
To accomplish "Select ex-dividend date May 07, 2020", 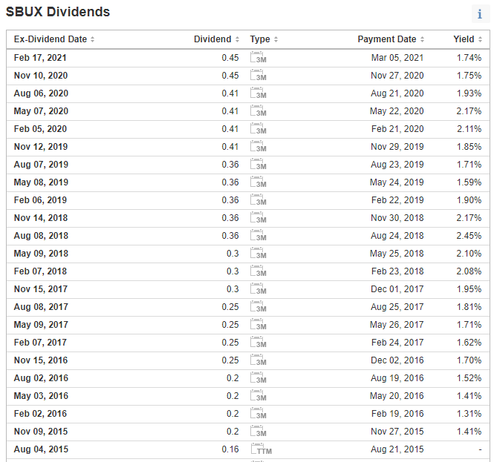I will [41, 111].
